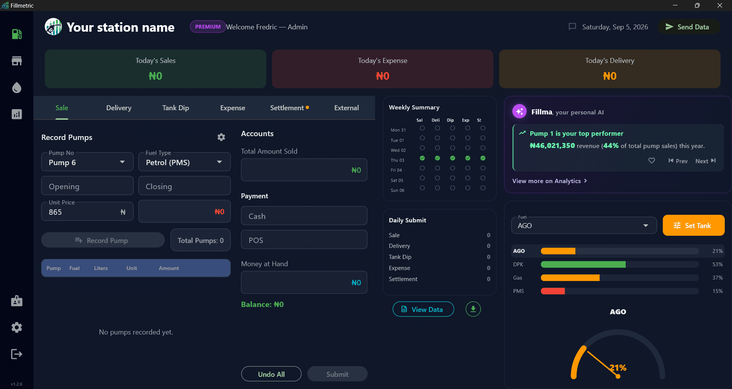Switch to the External tab
Viewport: 732px width, 389px height.
click(347, 108)
